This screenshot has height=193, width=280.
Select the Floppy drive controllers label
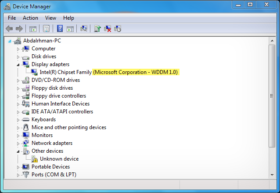[59, 96]
